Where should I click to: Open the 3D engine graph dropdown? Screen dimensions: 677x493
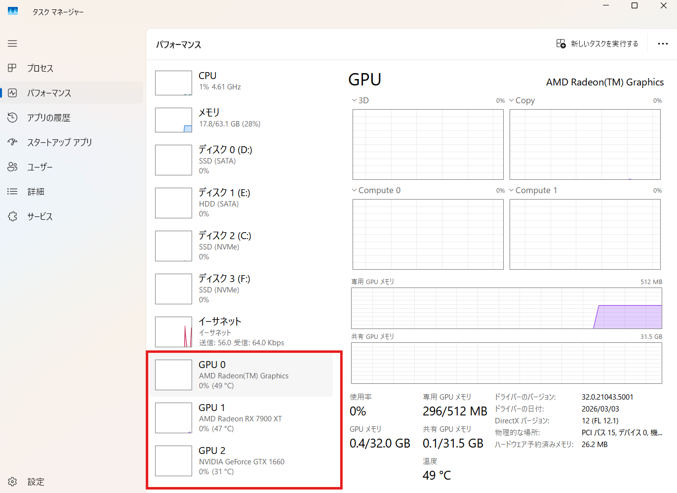click(355, 100)
